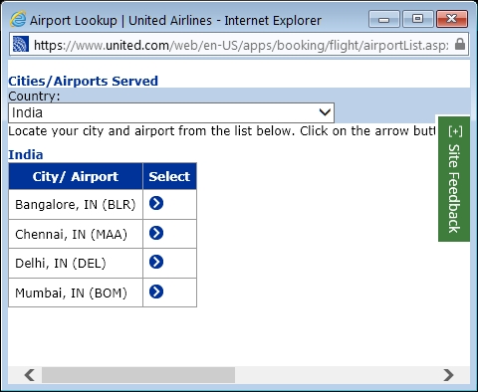
Task: Open the Site Feedback side tab
Action: click(454, 179)
